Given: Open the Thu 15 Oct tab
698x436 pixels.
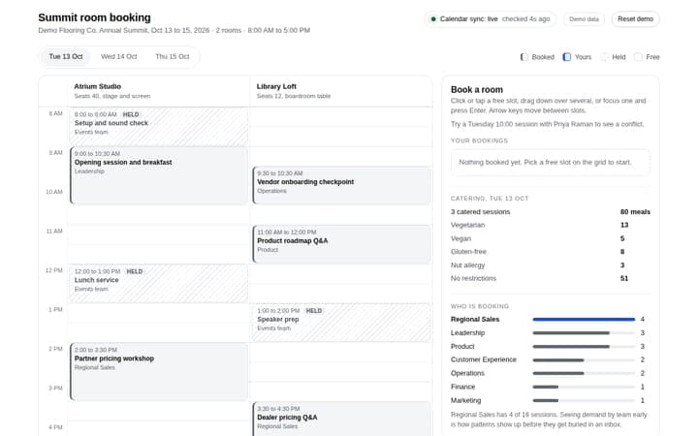Looking at the screenshot, I should pos(173,56).
